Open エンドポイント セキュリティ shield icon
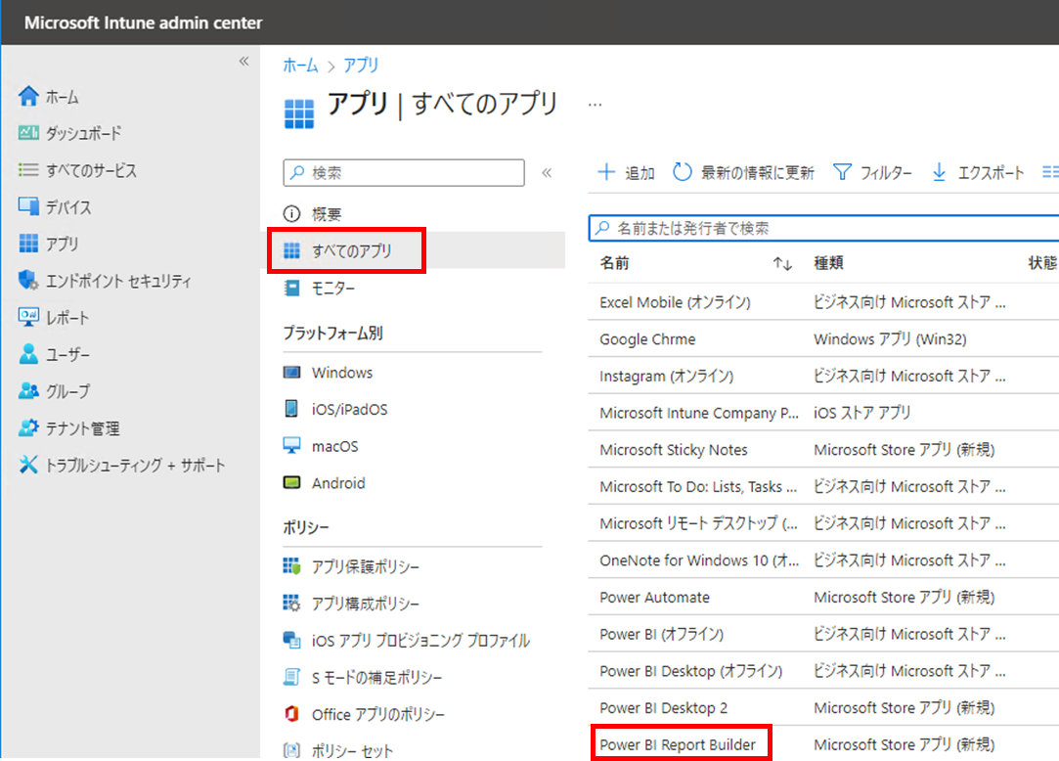The width and height of the screenshot is (1059, 761). tap(28, 280)
